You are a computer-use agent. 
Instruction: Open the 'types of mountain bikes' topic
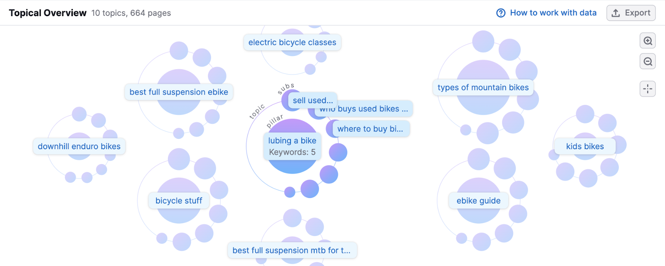pyautogui.click(x=483, y=87)
